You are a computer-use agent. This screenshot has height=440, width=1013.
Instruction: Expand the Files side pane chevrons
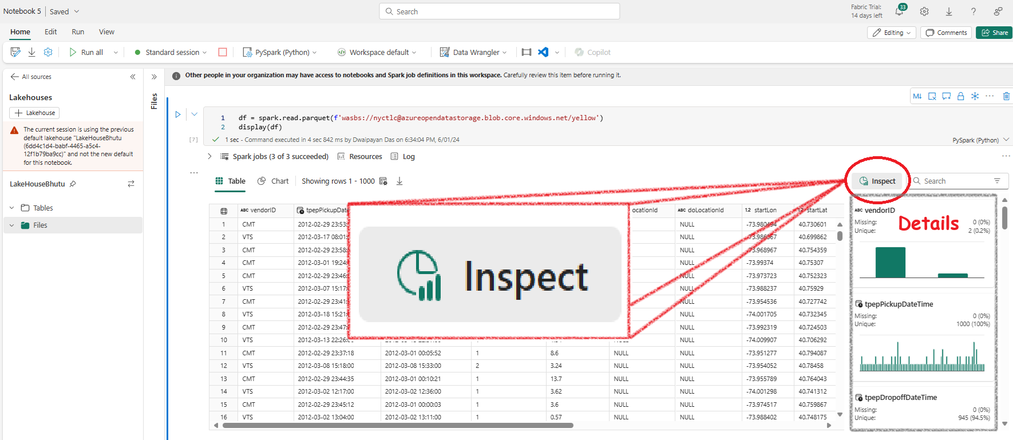tap(154, 77)
